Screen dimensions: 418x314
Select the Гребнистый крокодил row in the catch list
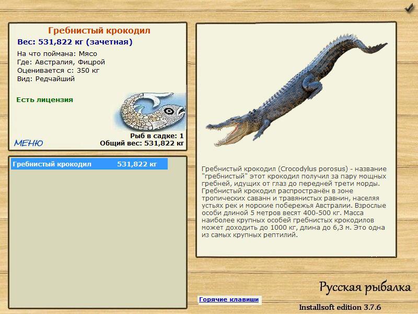click(89, 164)
